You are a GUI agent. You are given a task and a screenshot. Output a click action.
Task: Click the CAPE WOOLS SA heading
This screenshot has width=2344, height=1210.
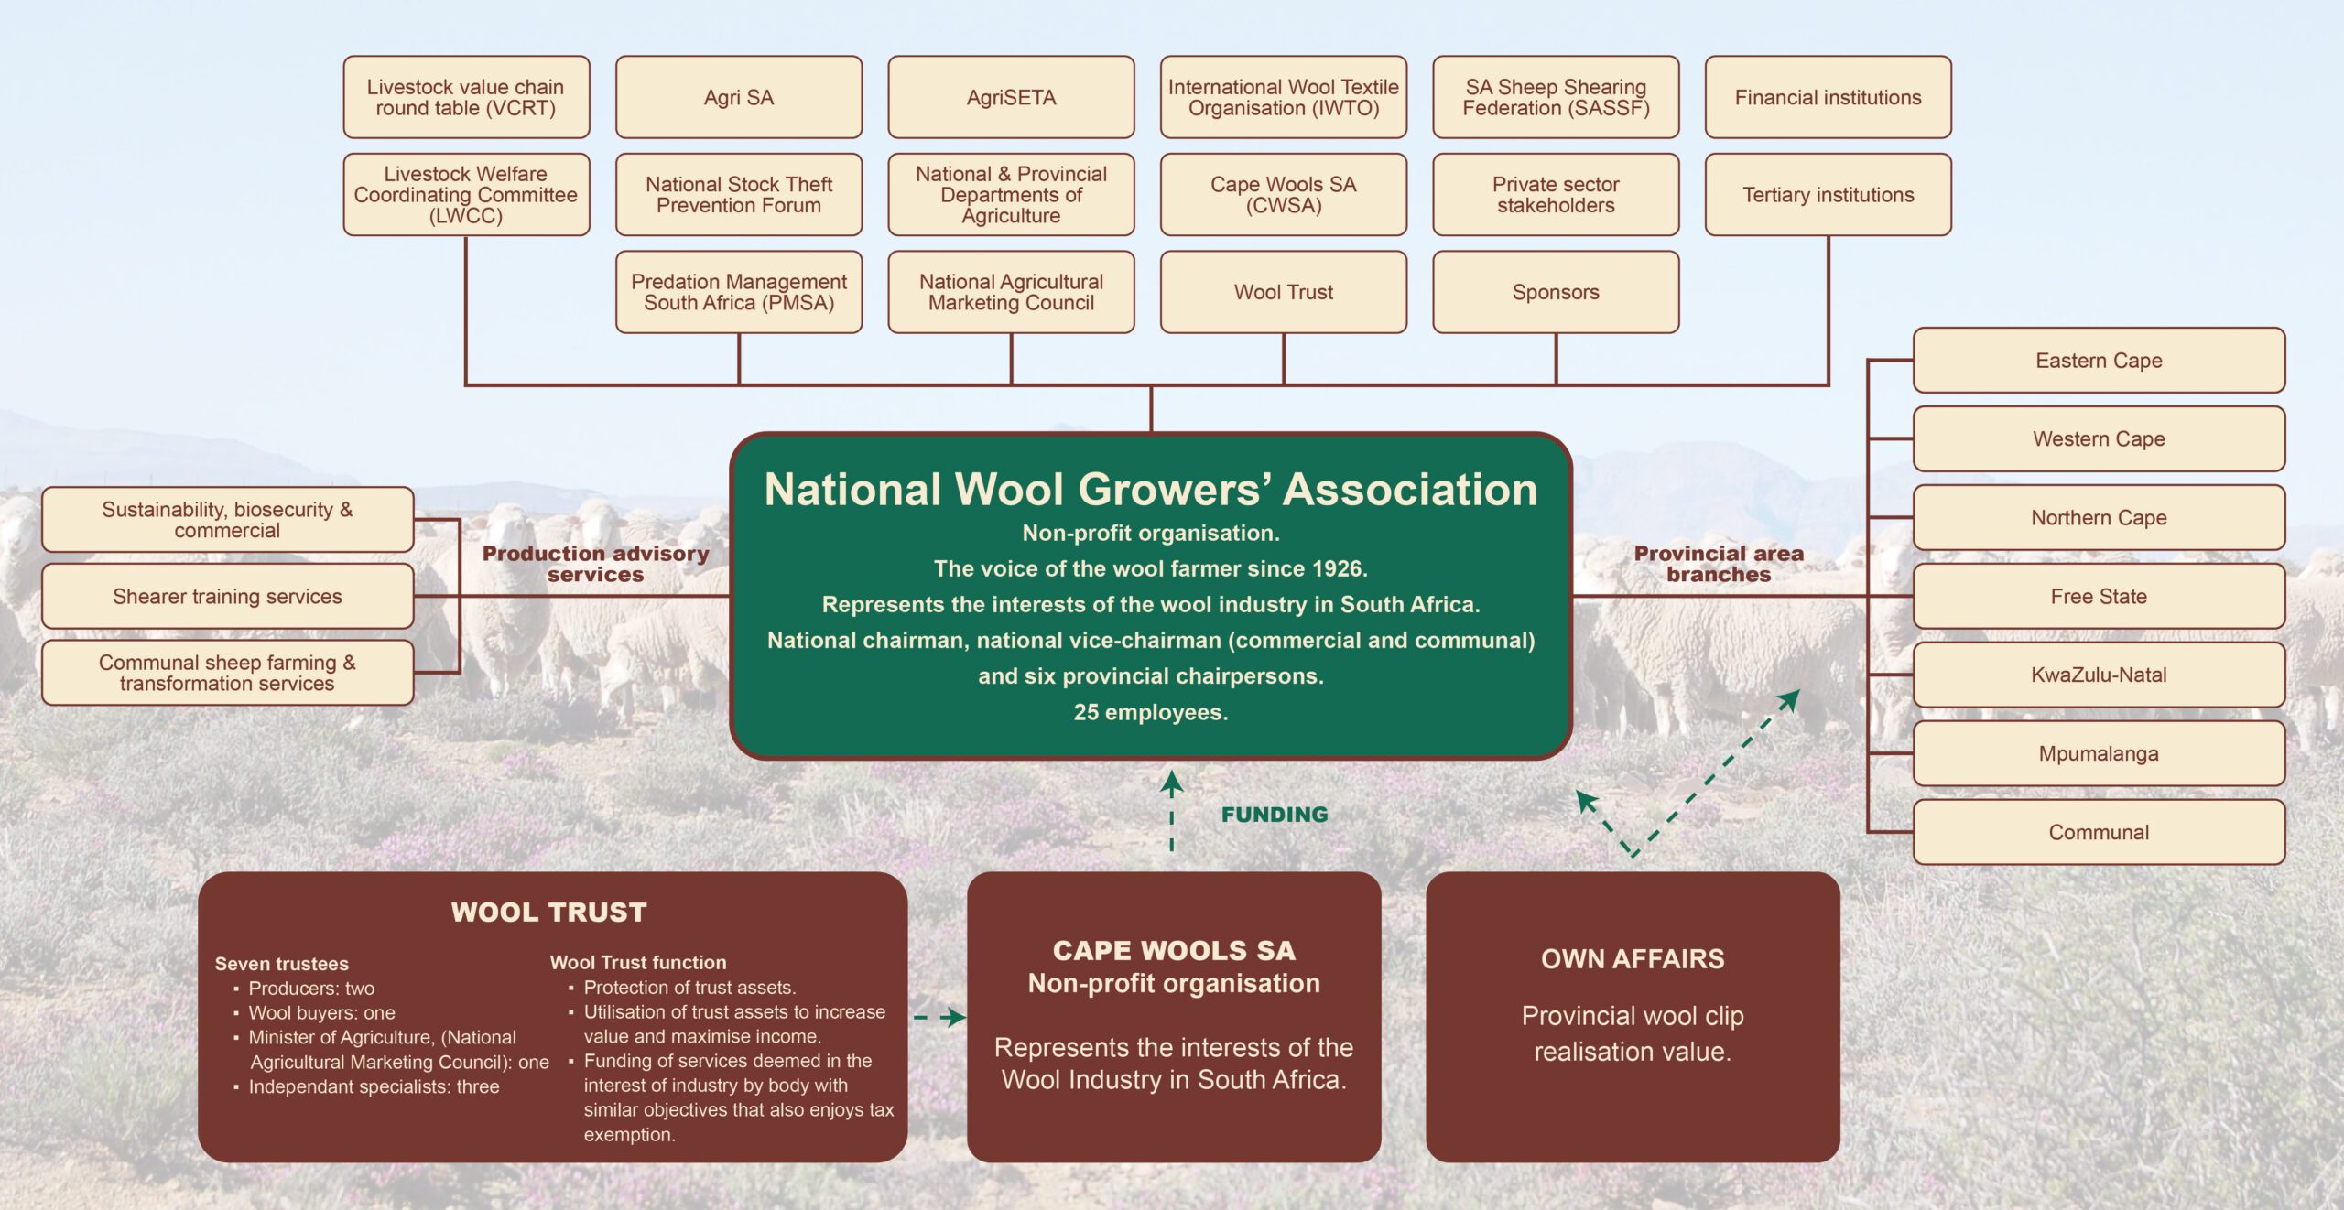[x=1174, y=951]
